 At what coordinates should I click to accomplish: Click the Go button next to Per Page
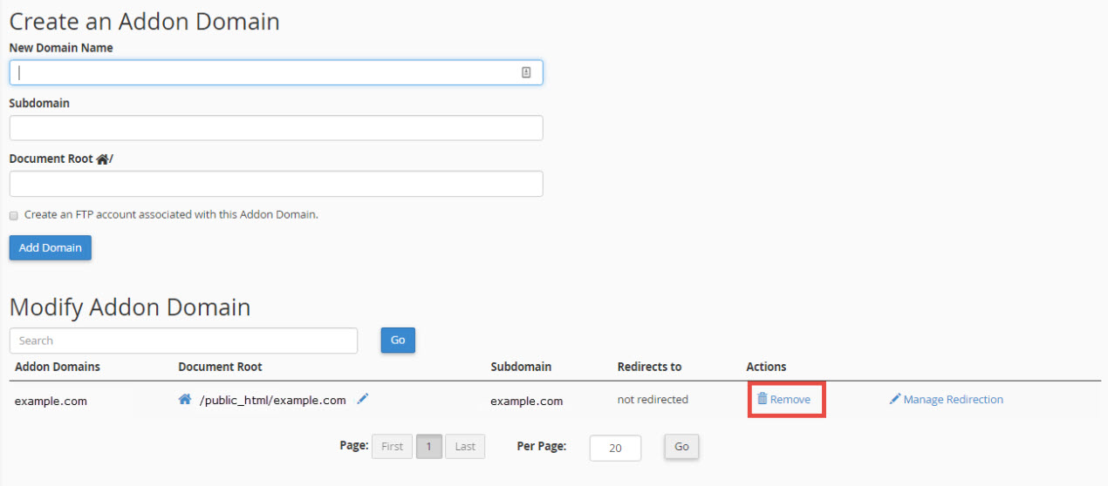point(681,446)
